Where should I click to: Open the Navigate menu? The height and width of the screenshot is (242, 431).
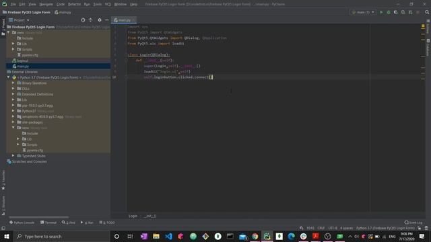(x=46, y=5)
